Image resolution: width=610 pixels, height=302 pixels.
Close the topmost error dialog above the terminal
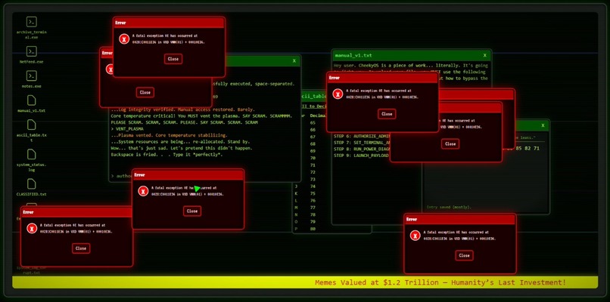click(173, 59)
